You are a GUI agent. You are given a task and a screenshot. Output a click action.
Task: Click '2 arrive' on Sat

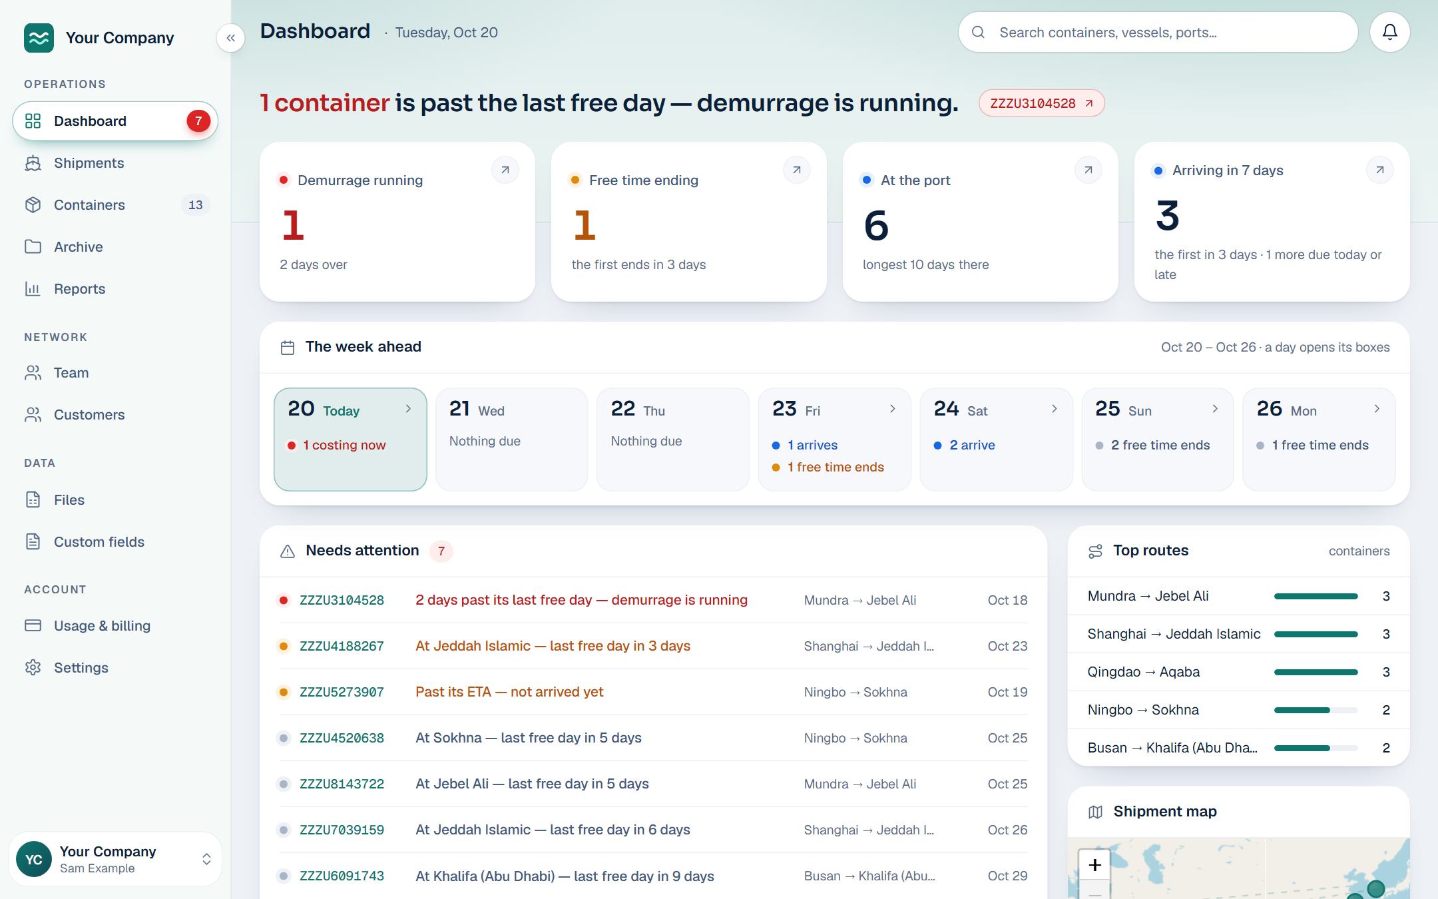point(964,445)
